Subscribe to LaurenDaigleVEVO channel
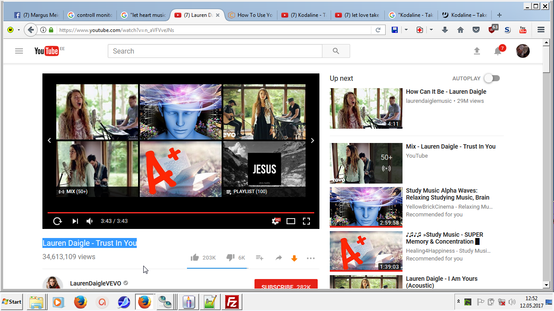This screenshot has width=554, height=311. (x=286, y=285)
